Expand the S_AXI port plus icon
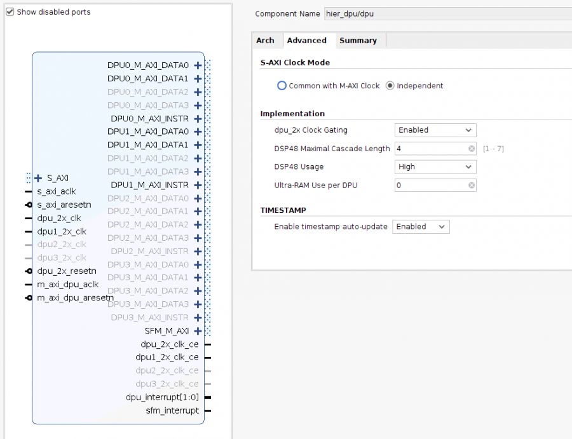The width and height of the screenshot is (572, 439). 38,178
